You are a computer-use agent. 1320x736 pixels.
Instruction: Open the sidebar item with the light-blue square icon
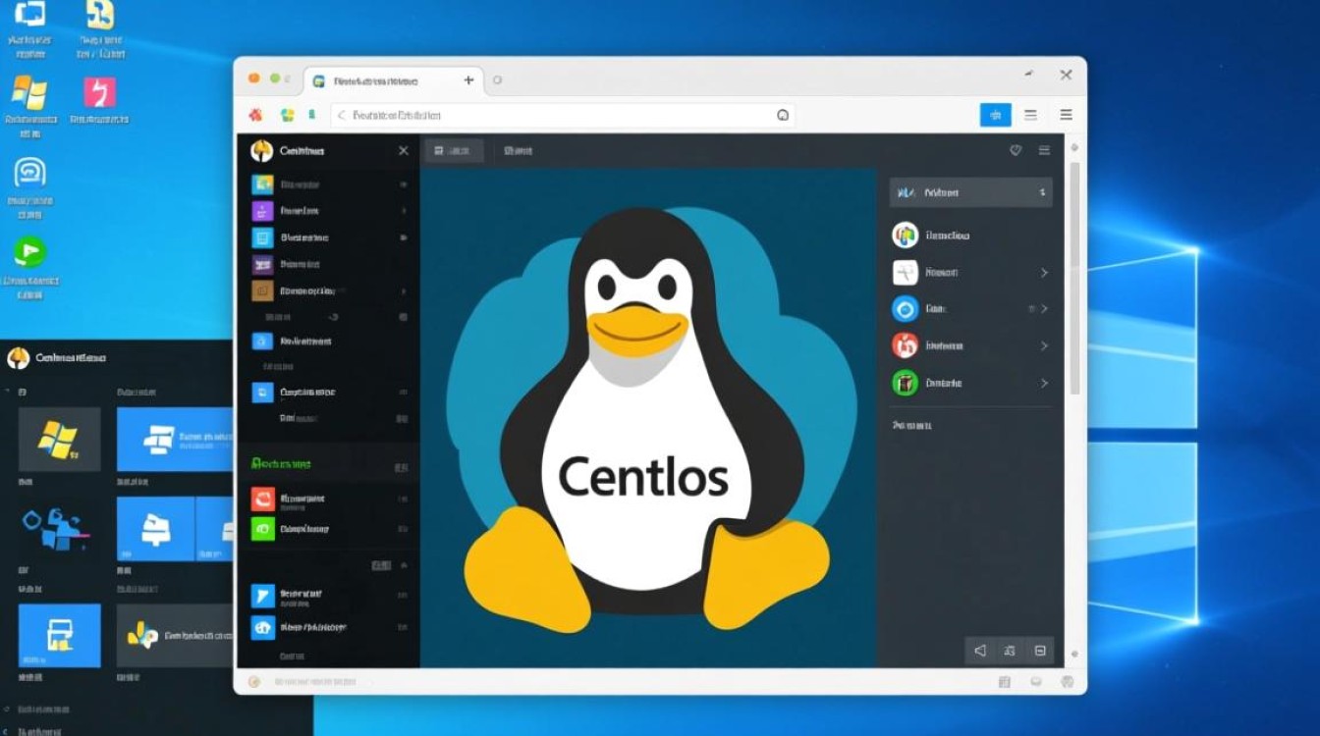[x=262, y=237]
